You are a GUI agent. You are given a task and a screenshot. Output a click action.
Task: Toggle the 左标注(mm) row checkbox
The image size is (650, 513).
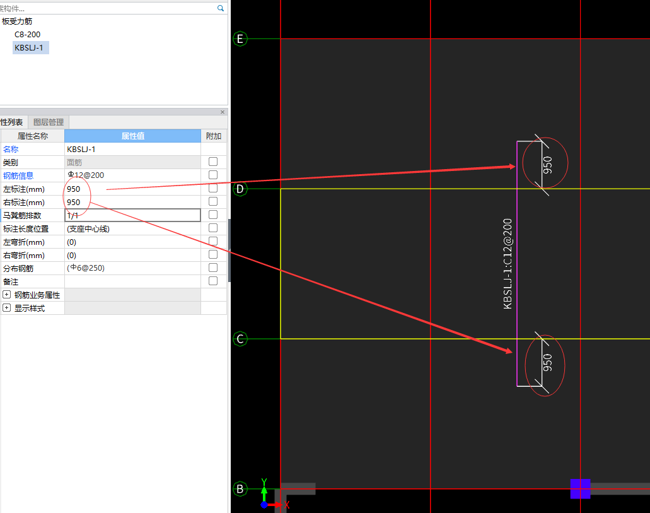point(213,189)
